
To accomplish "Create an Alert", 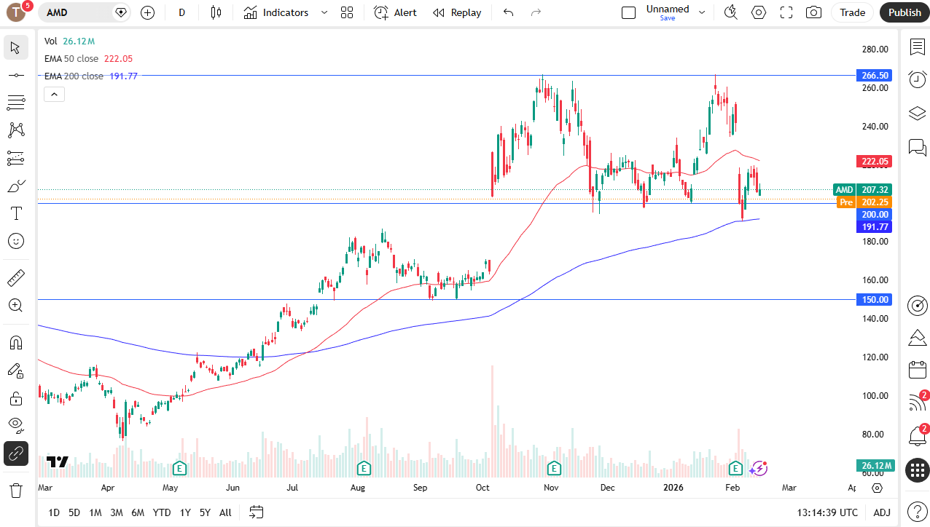I will coord(395,12).
